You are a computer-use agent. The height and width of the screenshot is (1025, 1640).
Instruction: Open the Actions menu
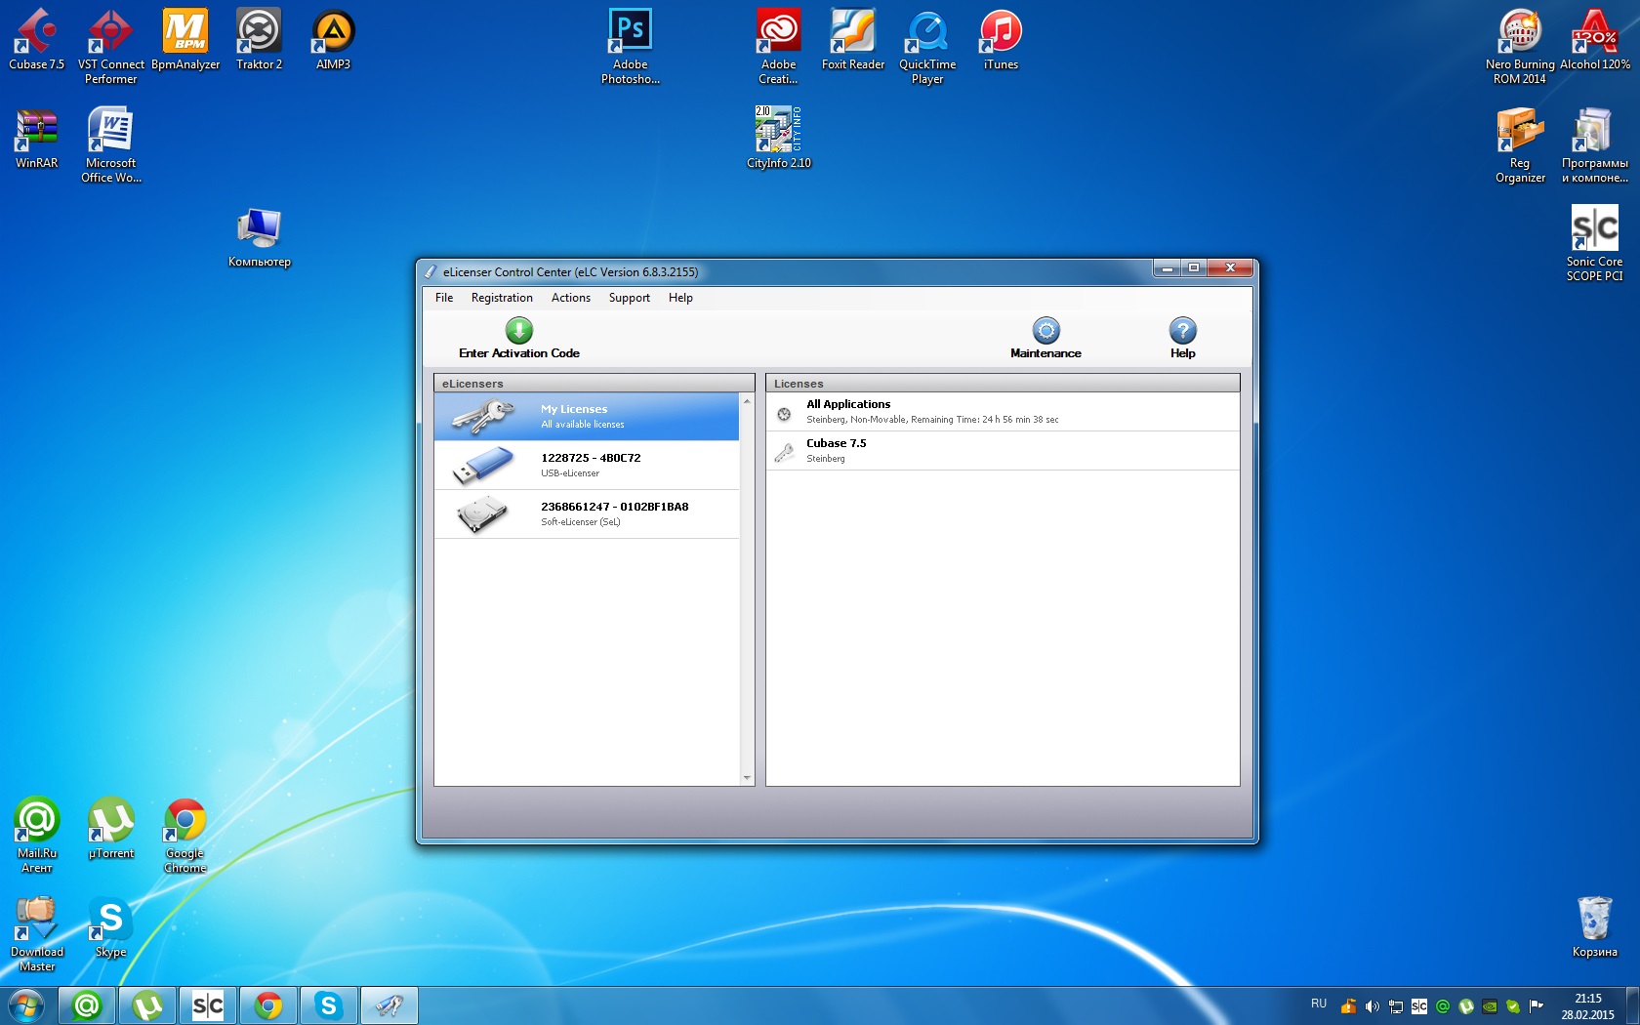(x=571, y=298)
